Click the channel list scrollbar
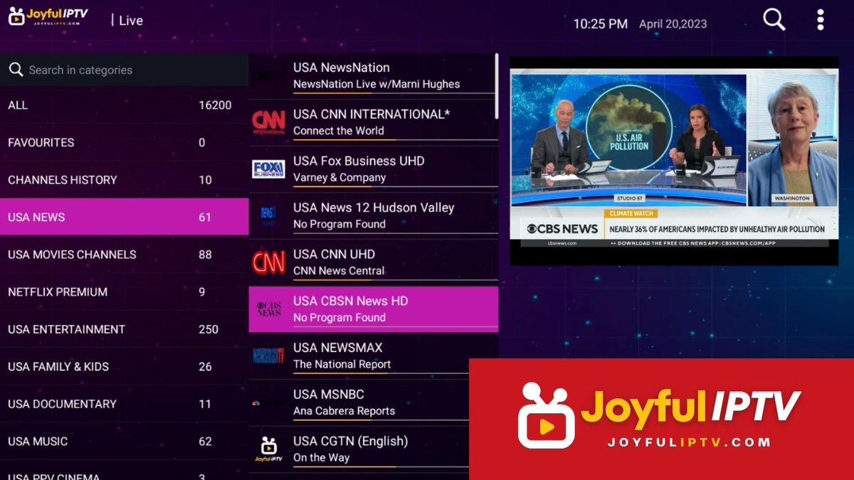This screenshot has height=480, width=854. pos(496,87)
